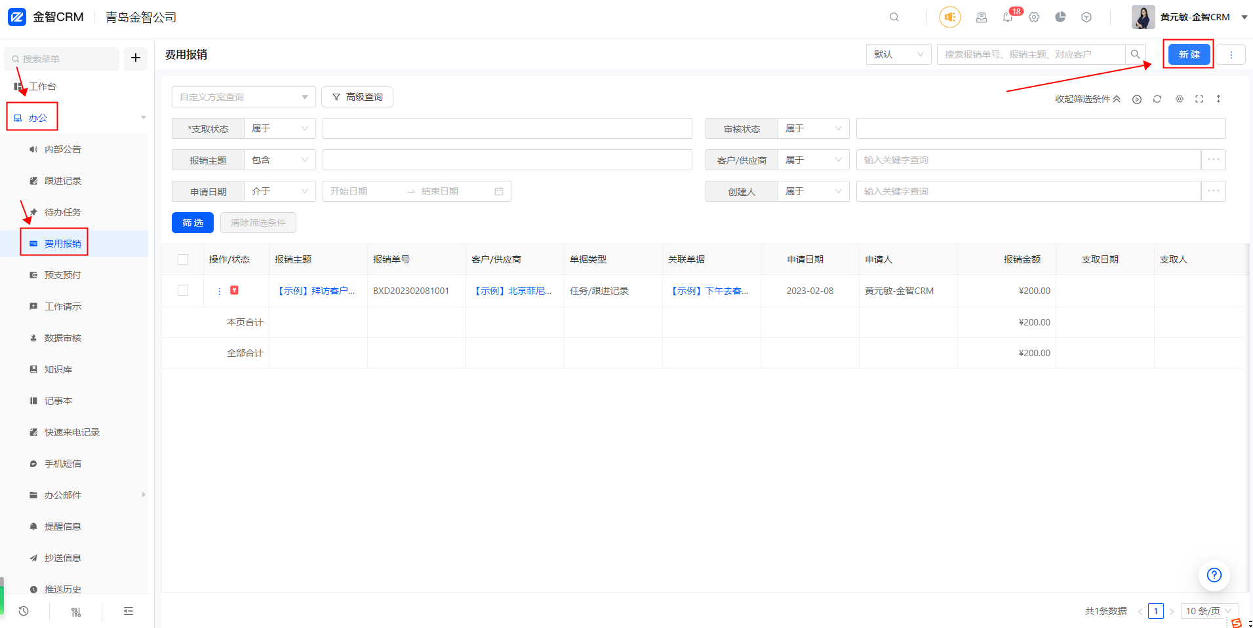Click the history clock icon at sidebar bottom
This screenshot has width=1253, height=628.
point(24,611)
